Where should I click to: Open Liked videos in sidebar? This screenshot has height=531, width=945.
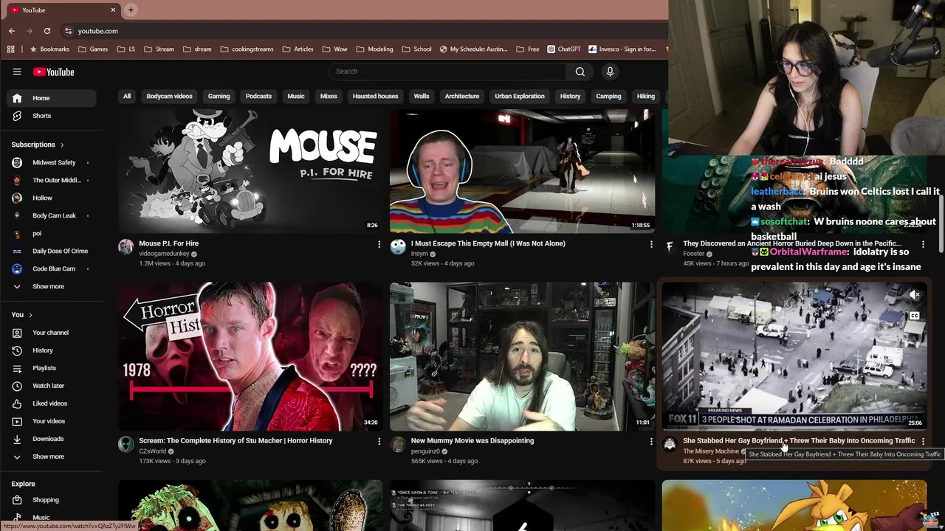51,403
